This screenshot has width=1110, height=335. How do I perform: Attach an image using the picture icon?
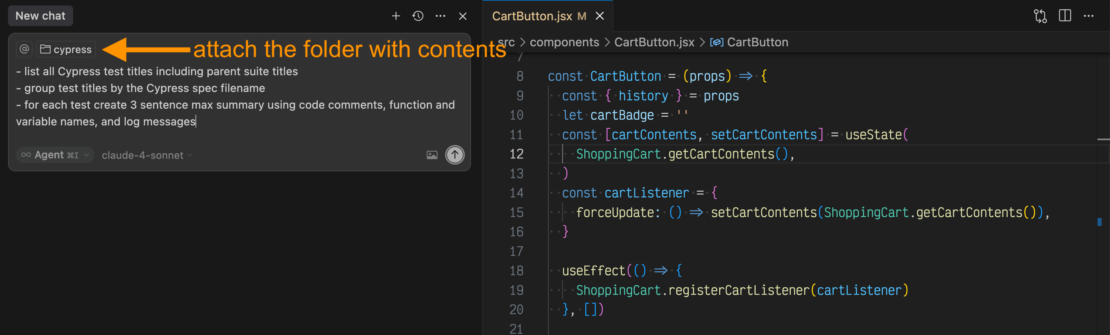432,155
